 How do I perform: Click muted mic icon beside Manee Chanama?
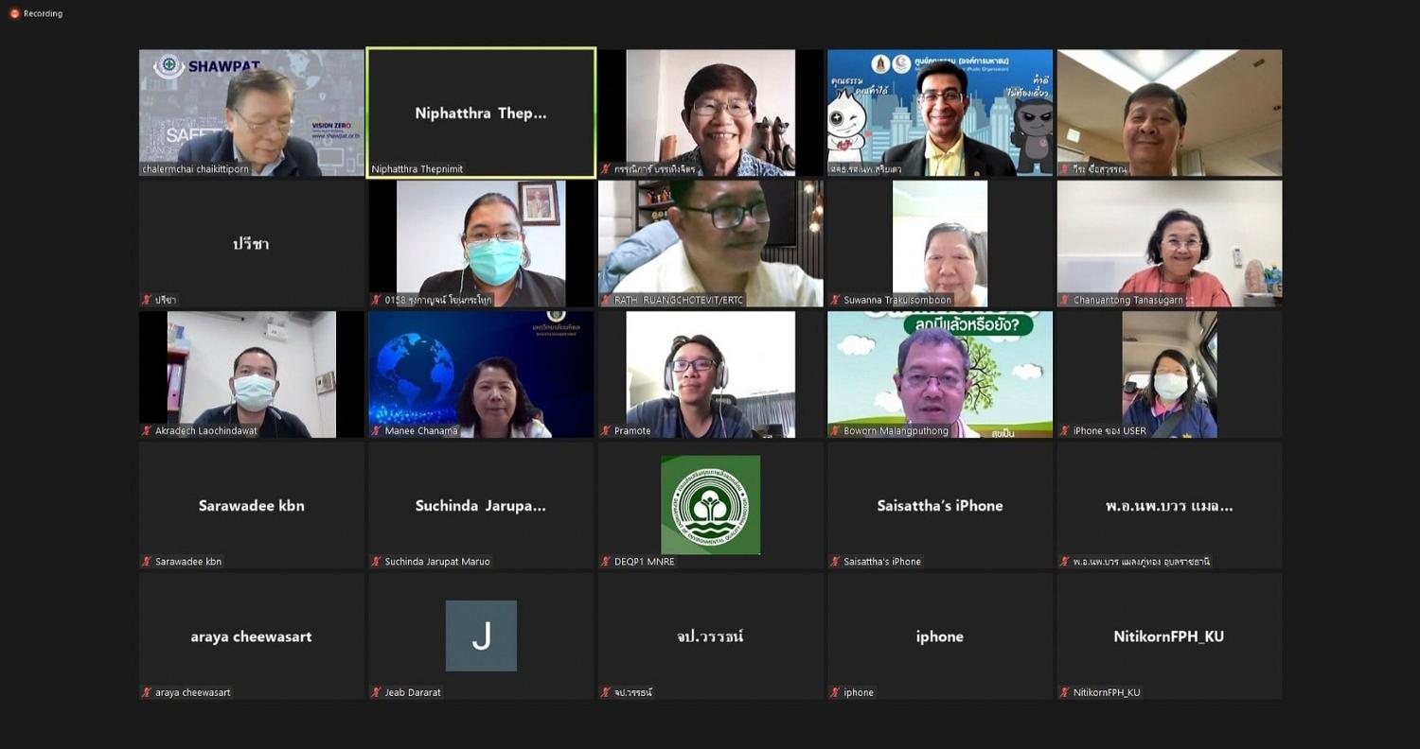(376, 430)
